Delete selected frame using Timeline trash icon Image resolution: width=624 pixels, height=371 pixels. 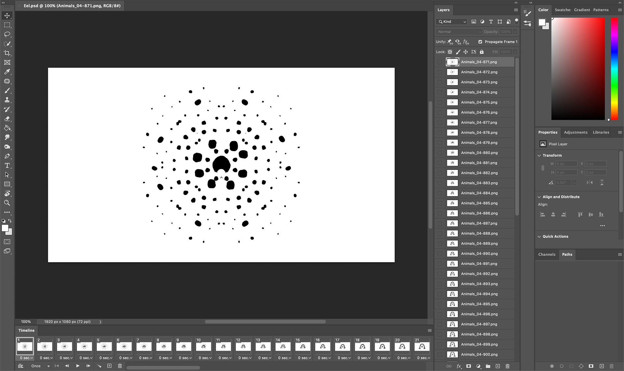120,366
